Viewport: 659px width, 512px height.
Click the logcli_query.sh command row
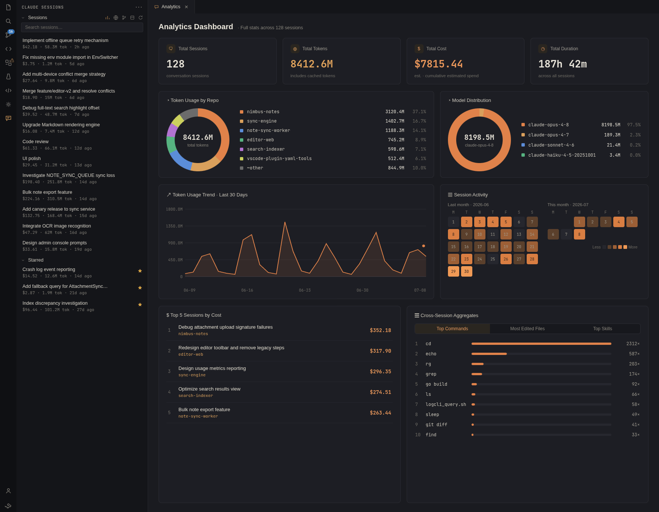527,404
